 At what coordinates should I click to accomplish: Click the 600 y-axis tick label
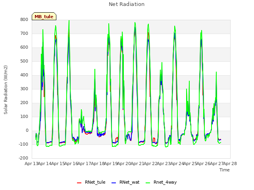pyautogui.click(x=24, y=47)
